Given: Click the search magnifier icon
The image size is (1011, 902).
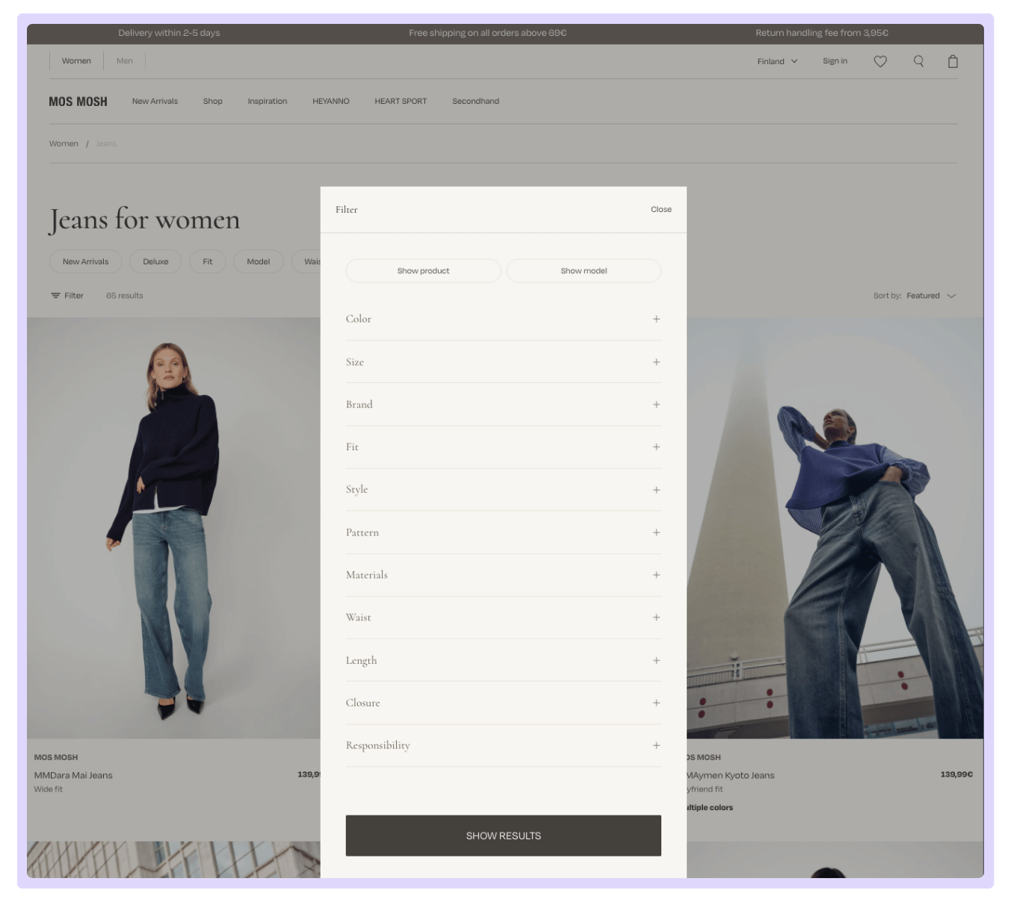Looking at the screenshot, I should click(918, 61).
